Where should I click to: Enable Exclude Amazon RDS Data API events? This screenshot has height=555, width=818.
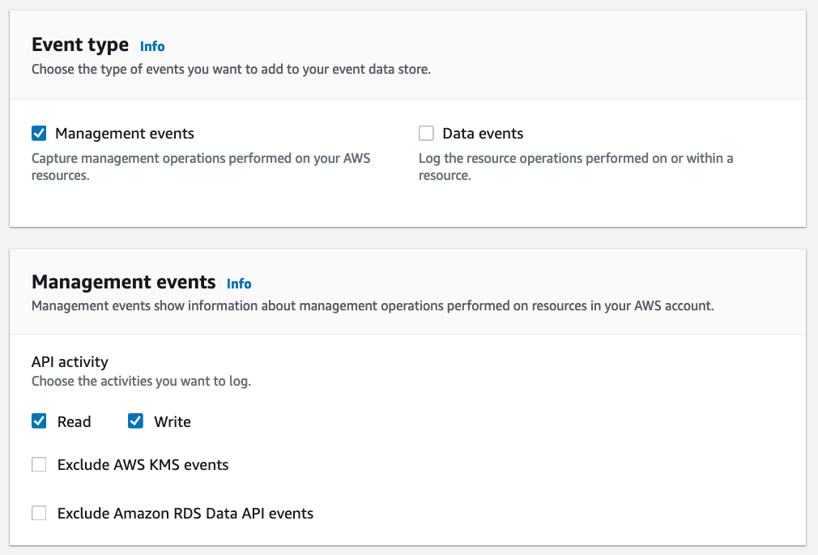click(x=39, y=513)
